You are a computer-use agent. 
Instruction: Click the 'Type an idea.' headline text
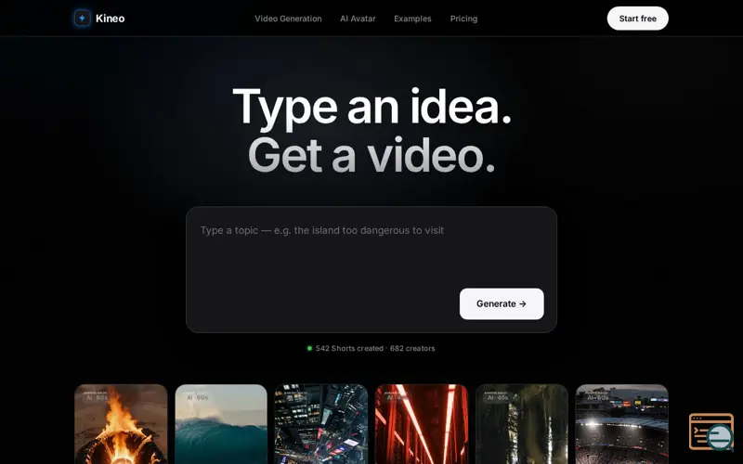(372, 108)
